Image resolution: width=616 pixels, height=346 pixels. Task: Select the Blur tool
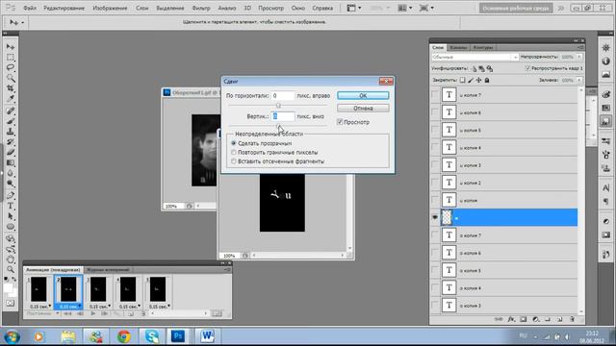[11, 173]
